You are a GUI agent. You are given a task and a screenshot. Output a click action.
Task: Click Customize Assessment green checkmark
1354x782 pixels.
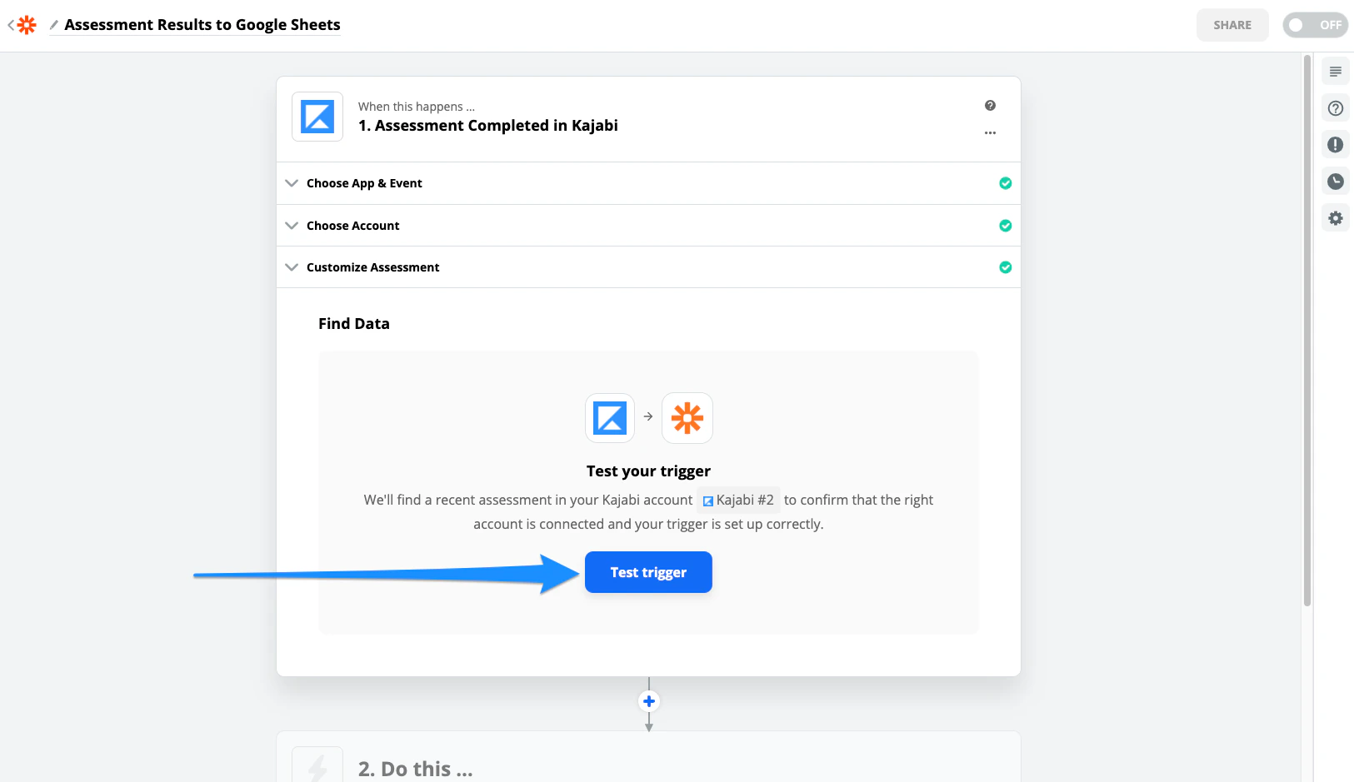coord(1006,267)
